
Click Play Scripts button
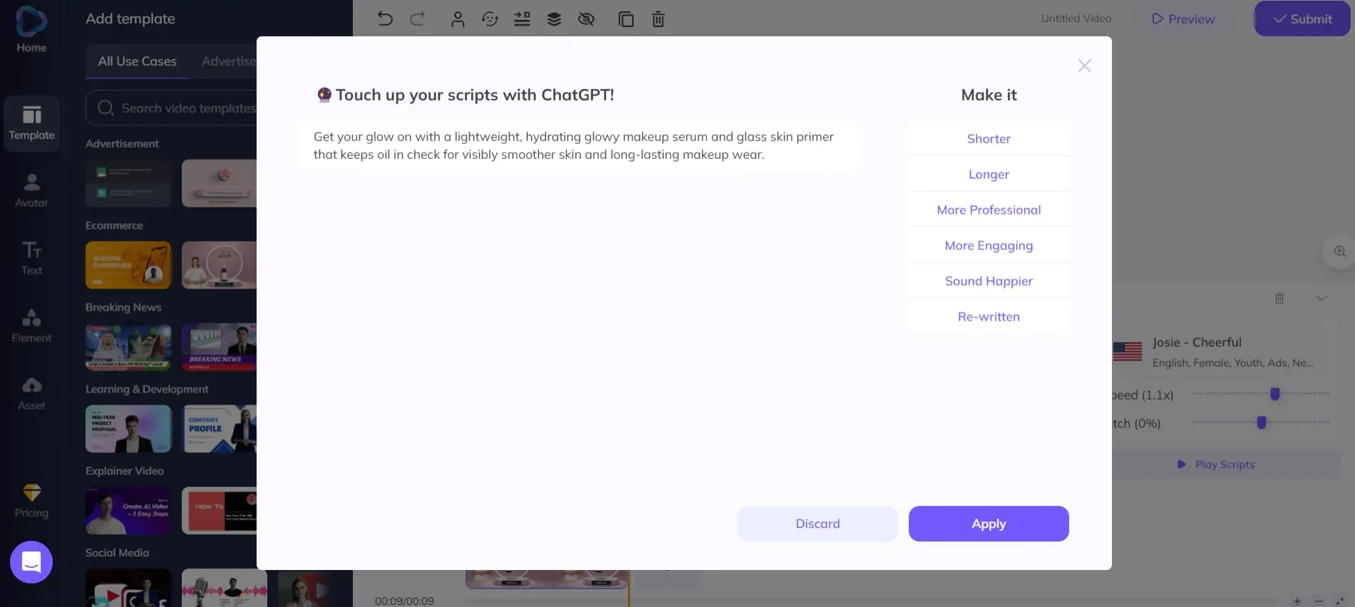click(1225, 465)
